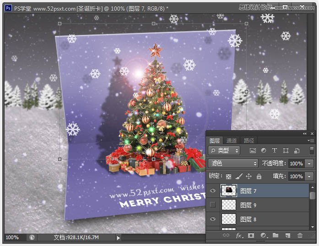
Task: Switch to the 通道 tab
Action: coord(232,141)
